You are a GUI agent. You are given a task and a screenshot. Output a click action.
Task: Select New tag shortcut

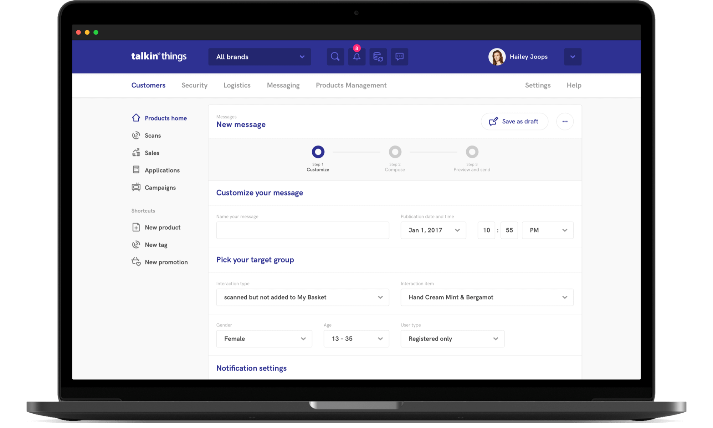[156, 245]
